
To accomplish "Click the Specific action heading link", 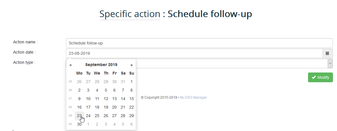I will click(130, 14).
